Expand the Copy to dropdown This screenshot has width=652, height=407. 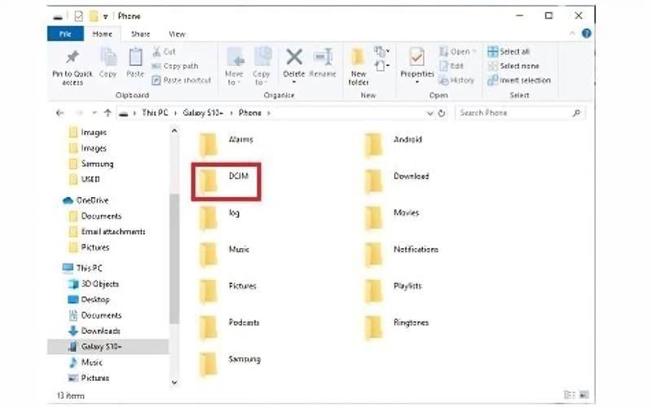pyautogui.click(x=262, y=80)
